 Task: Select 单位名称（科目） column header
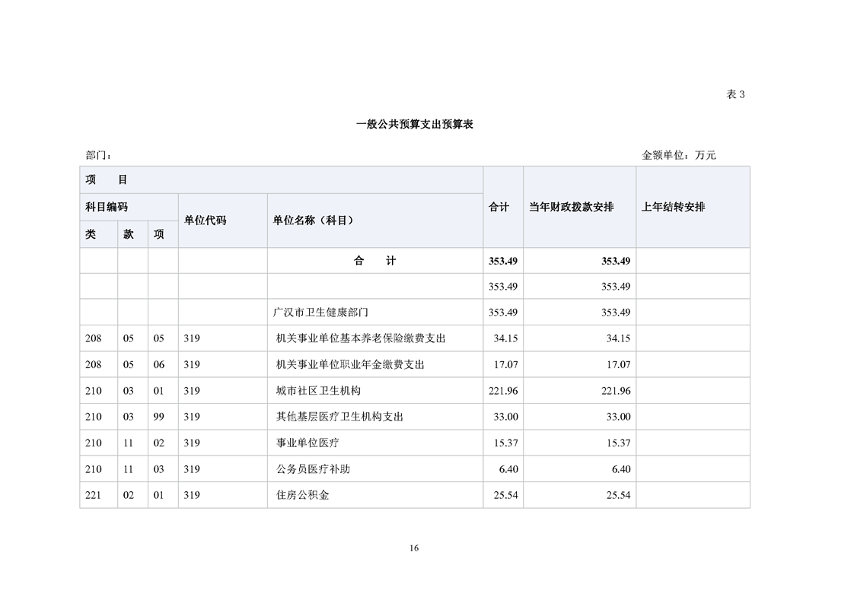375,221
